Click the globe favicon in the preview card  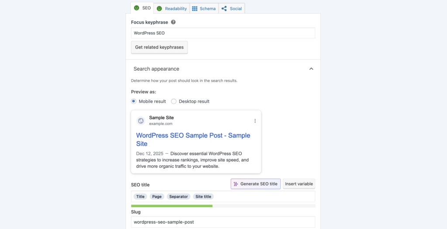coord(141,121)
